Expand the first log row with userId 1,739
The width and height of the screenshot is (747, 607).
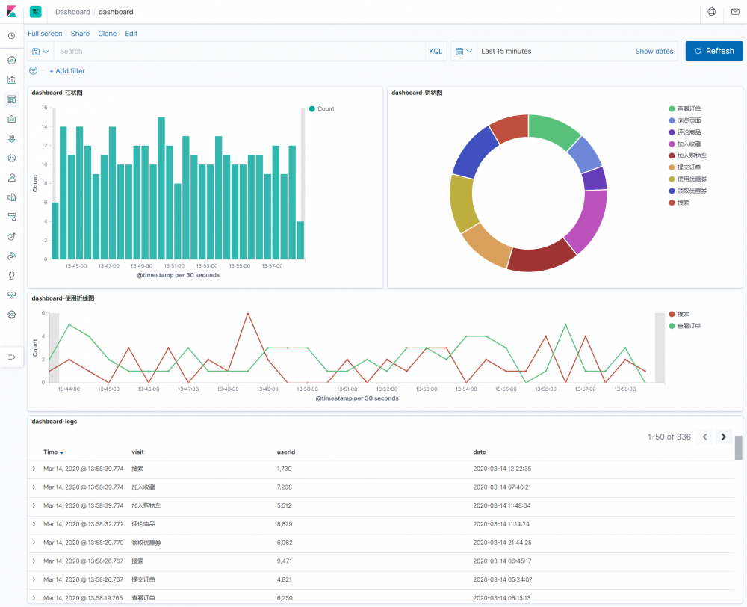[x=34, y=469]
